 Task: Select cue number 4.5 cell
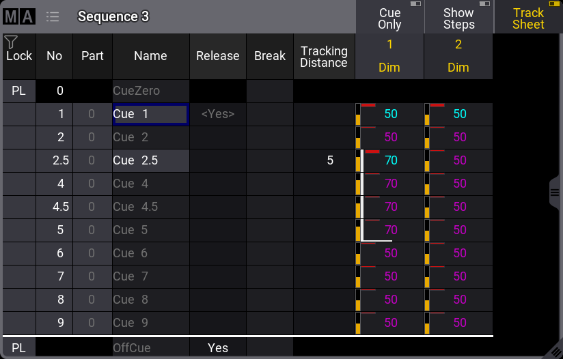(x=55, y=207)
